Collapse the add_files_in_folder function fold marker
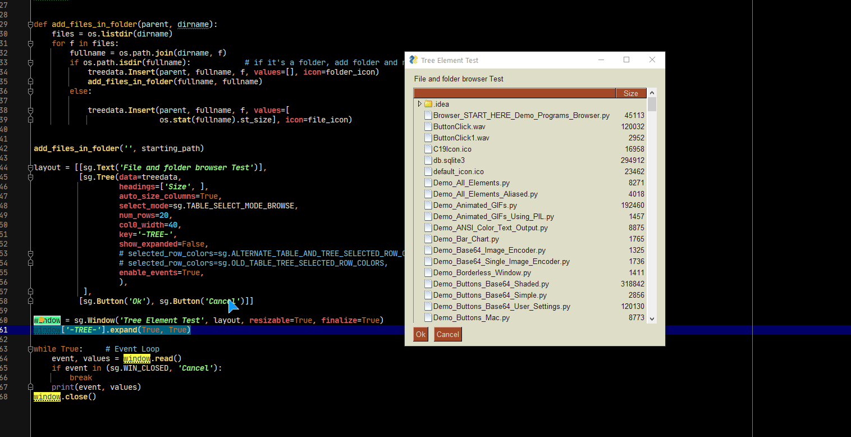This screenshot has width=851, height=437. click(30, 24)
